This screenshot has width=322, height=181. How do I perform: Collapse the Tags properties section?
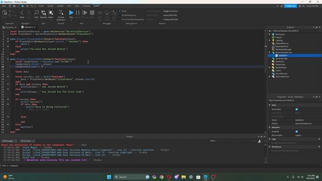click(x=270, y=139)
